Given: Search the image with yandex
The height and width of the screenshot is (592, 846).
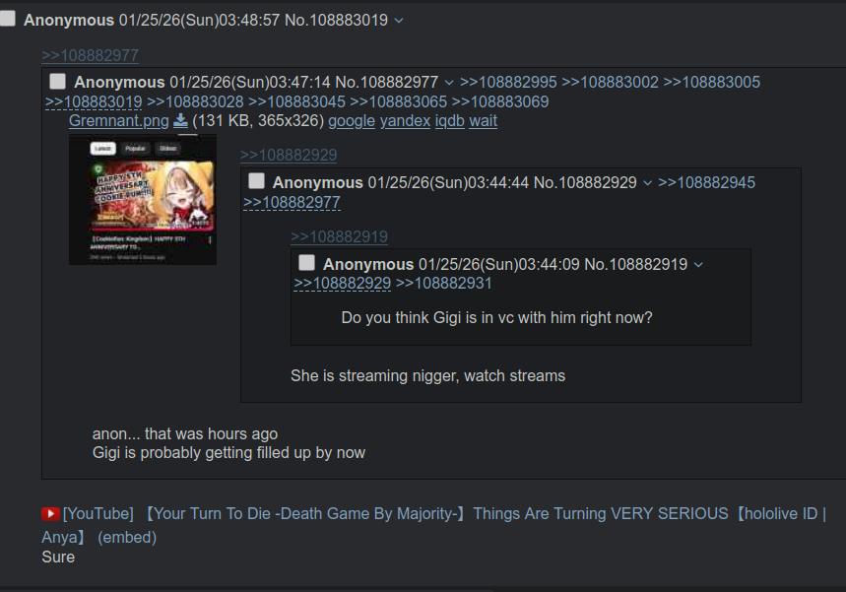Looking at the screenshot, I should [405, 121].
